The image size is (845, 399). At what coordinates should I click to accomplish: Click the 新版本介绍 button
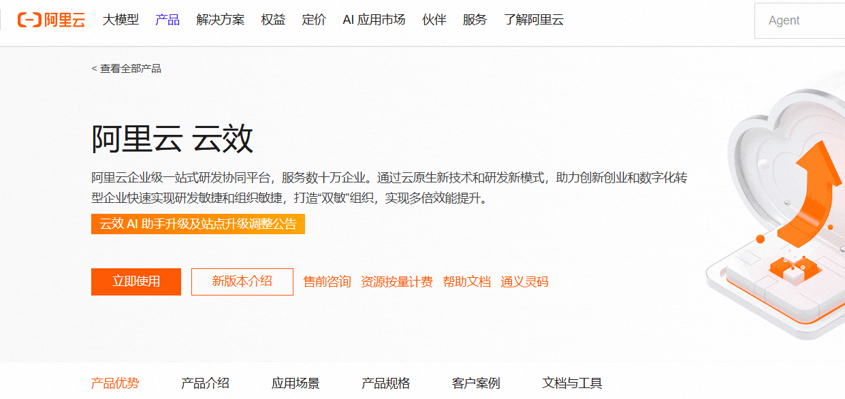(242, 282)
